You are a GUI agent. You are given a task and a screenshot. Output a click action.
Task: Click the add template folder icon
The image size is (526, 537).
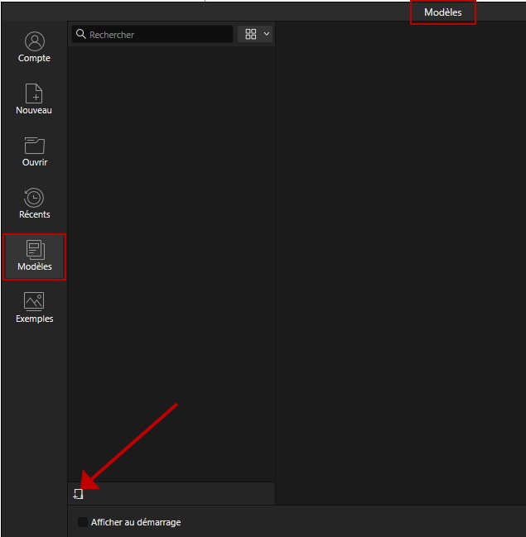[78, 494]
